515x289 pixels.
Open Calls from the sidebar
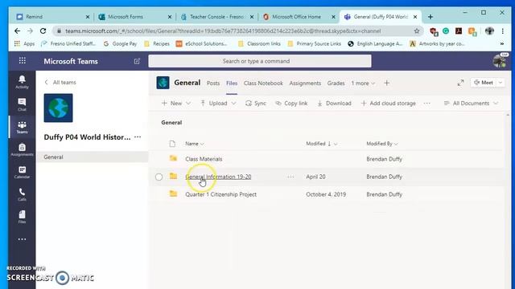[x=22, y=194]
